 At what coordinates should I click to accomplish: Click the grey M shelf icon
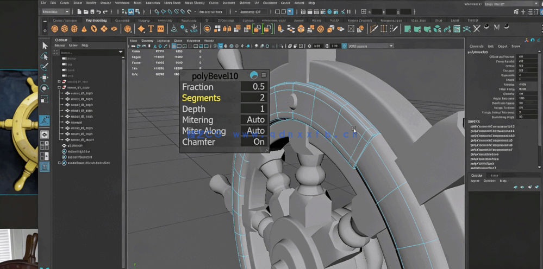497,28
